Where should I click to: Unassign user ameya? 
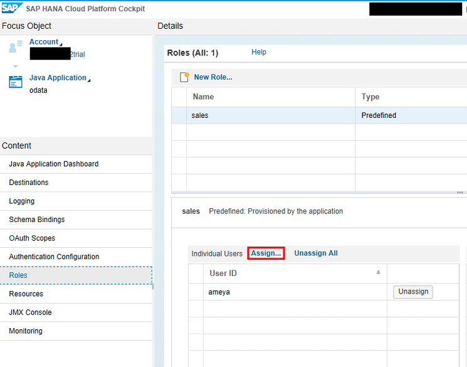tap(413, 292)
